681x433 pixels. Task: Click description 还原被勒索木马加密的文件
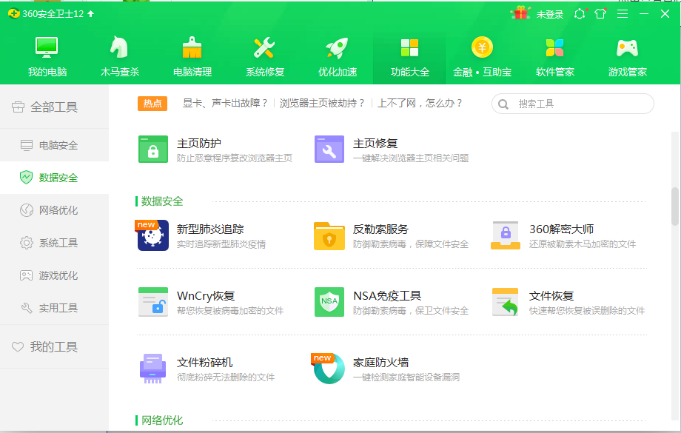(x=583, y=244)
